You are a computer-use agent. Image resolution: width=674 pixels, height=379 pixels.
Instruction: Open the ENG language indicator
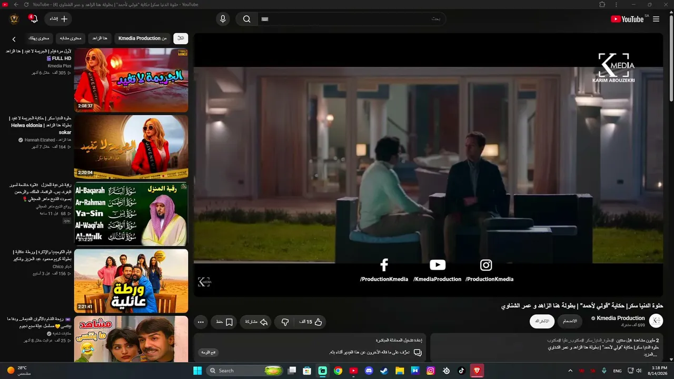[617, 371]
